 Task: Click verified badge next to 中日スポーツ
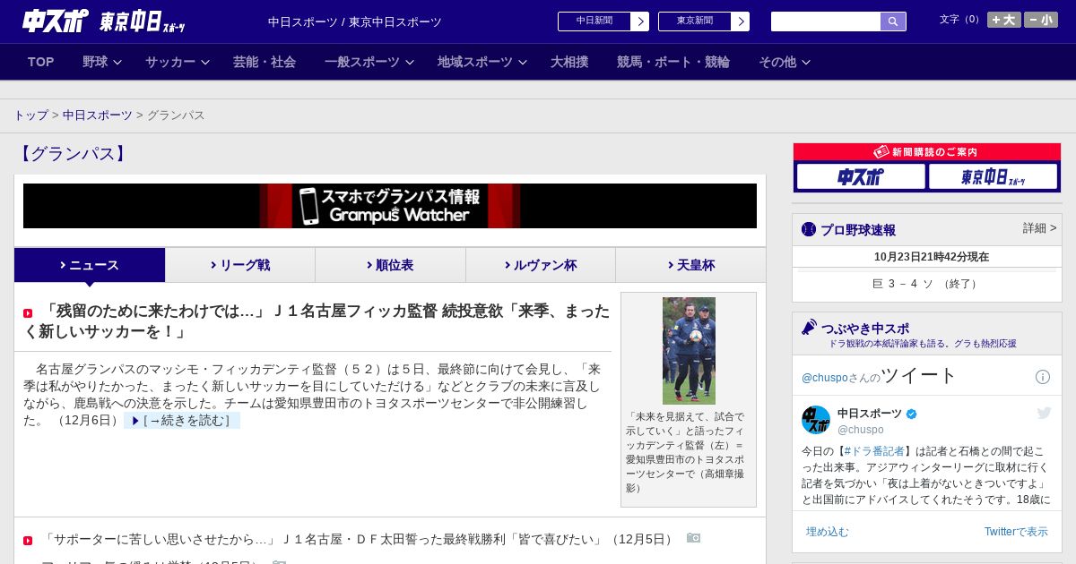[x=912, y=414]
